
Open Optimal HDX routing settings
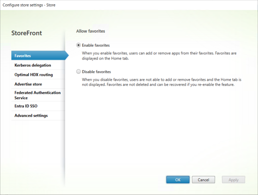pos(38,75)
